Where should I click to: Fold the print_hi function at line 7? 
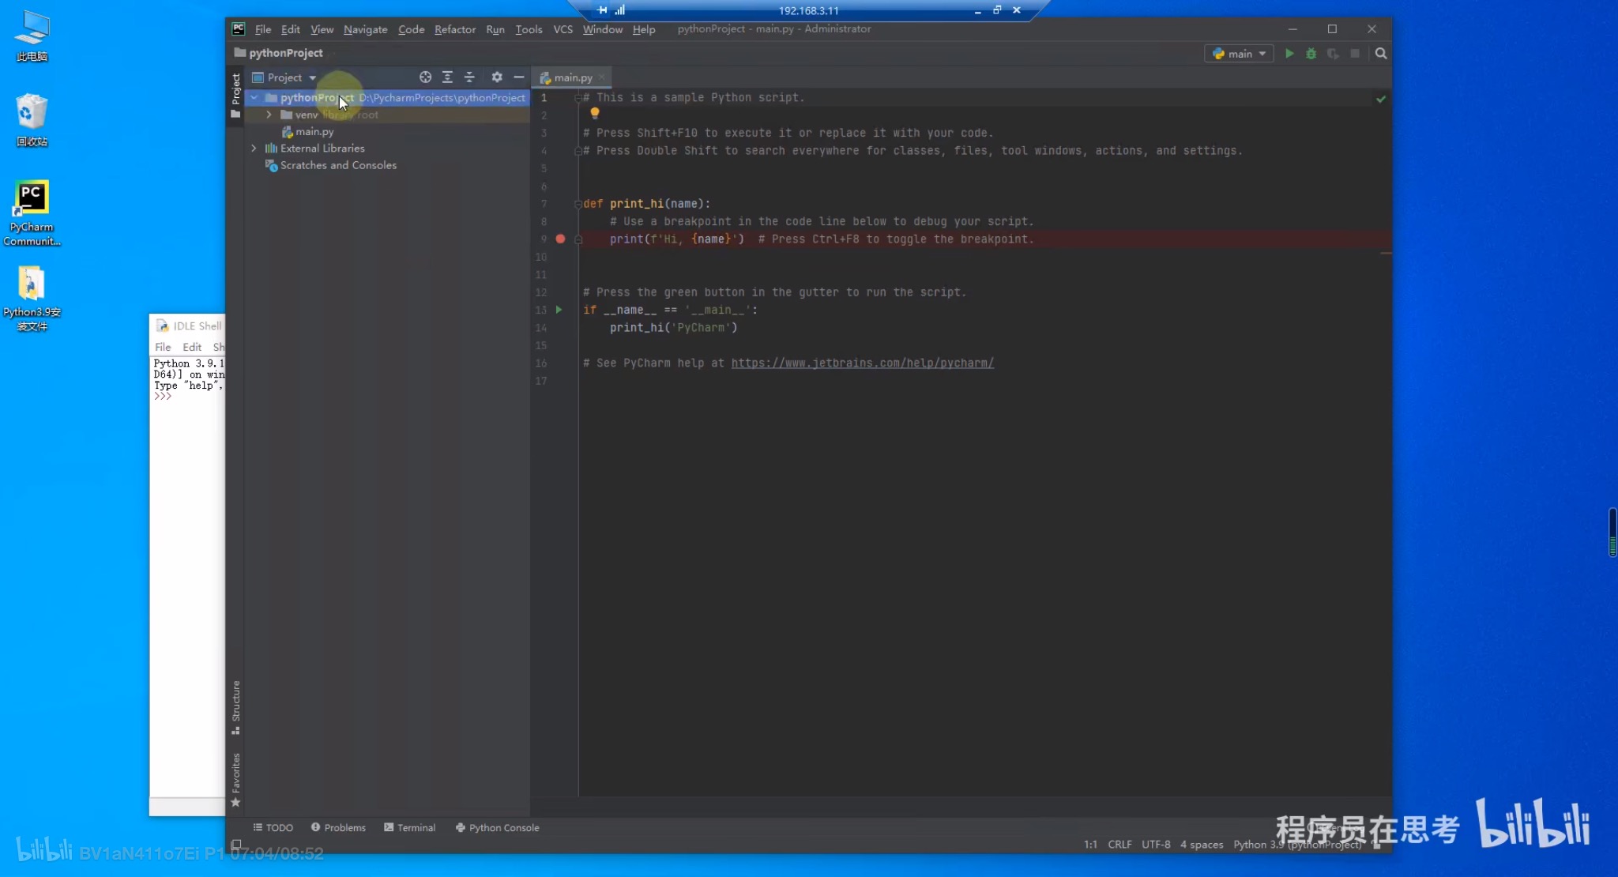tap(578, 204)
